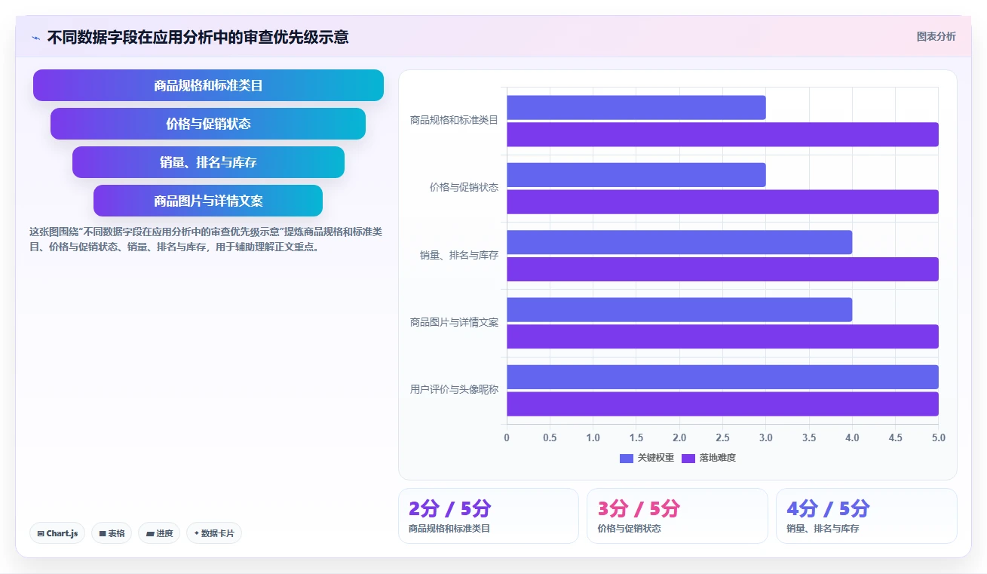
Task: Click the 关键权重 legend label
Action: coord(656,458)
